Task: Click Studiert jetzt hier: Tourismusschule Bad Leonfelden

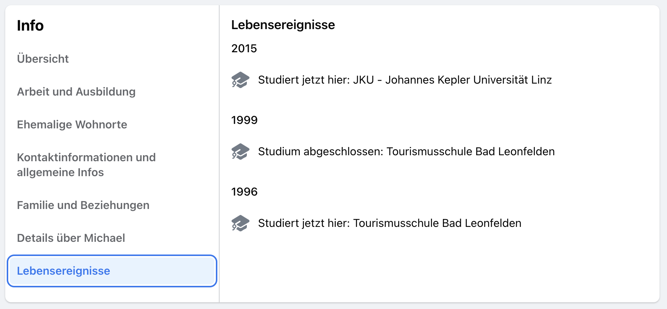Action: (390, 223)
